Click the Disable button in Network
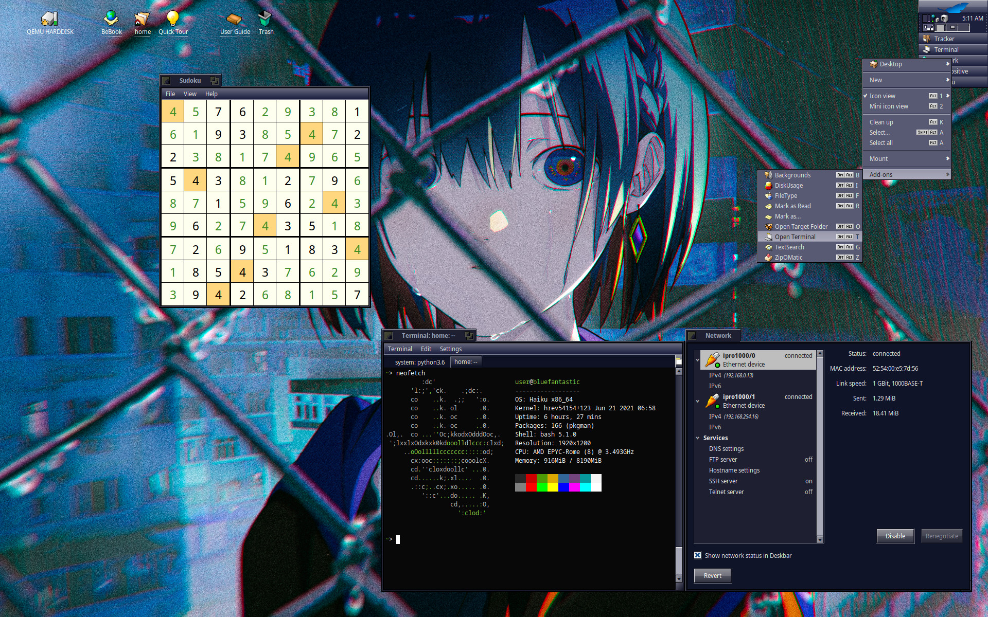This screenshot has width=988, height=617. coord(895,536)
